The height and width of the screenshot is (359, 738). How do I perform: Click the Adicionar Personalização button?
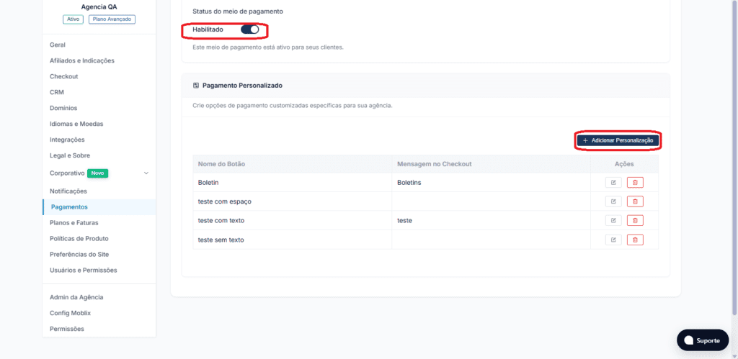pos(618,140)
